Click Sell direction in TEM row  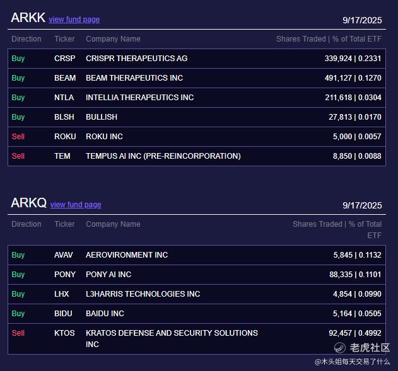(18, 156)
